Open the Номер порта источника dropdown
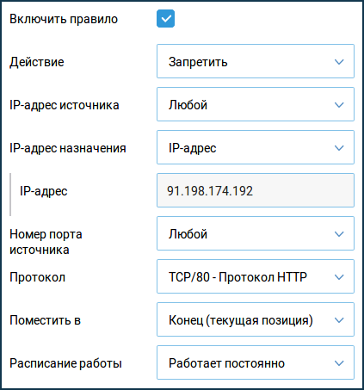Screen dimensions: 364x390 tap(256, 233)
